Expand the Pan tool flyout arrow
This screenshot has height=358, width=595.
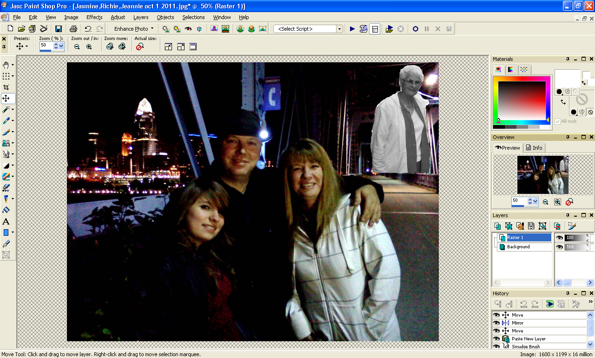13,65
